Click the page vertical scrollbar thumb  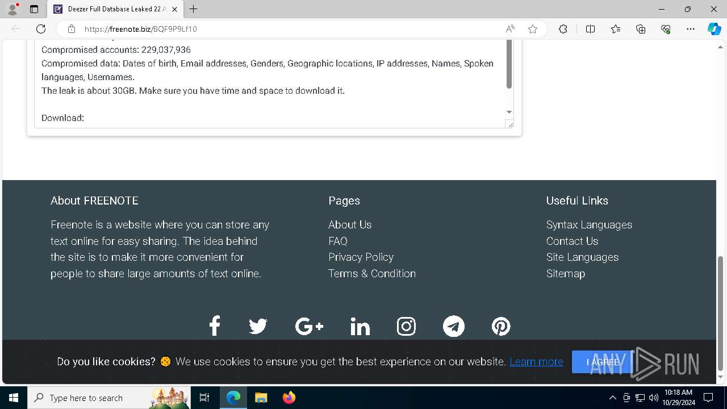click(721, 313)
